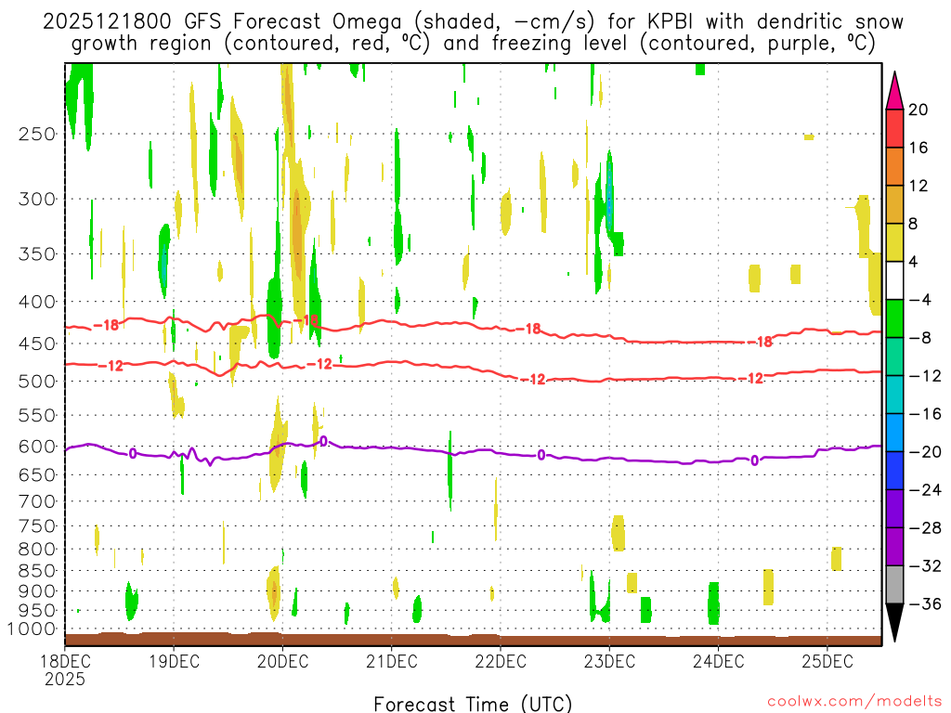Click the magenta top arrow of the colorbar

(x=894, y=93)
